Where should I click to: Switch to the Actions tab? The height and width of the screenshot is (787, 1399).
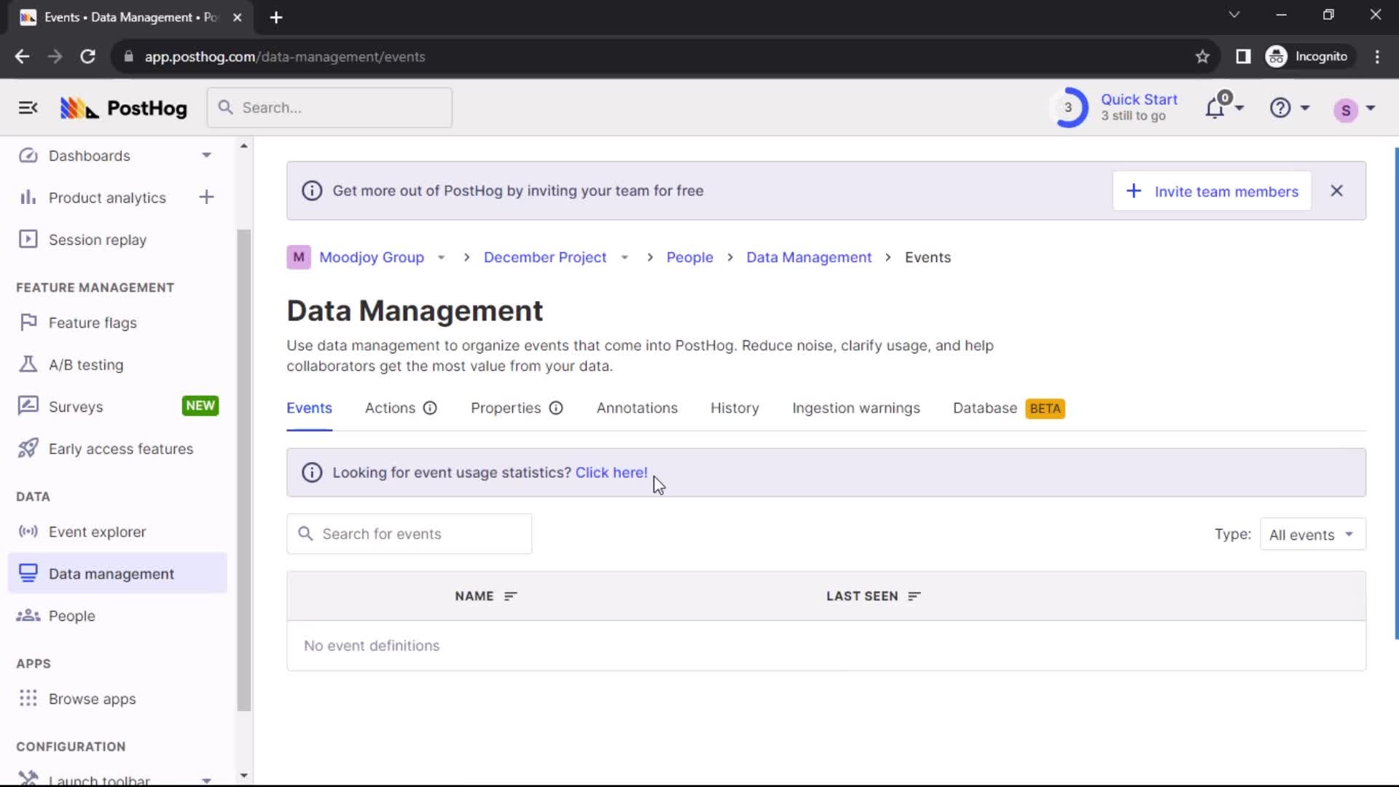(x=389, y=407)
